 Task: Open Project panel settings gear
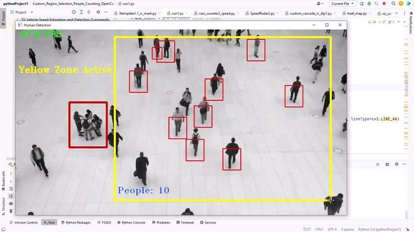(98, 12)
